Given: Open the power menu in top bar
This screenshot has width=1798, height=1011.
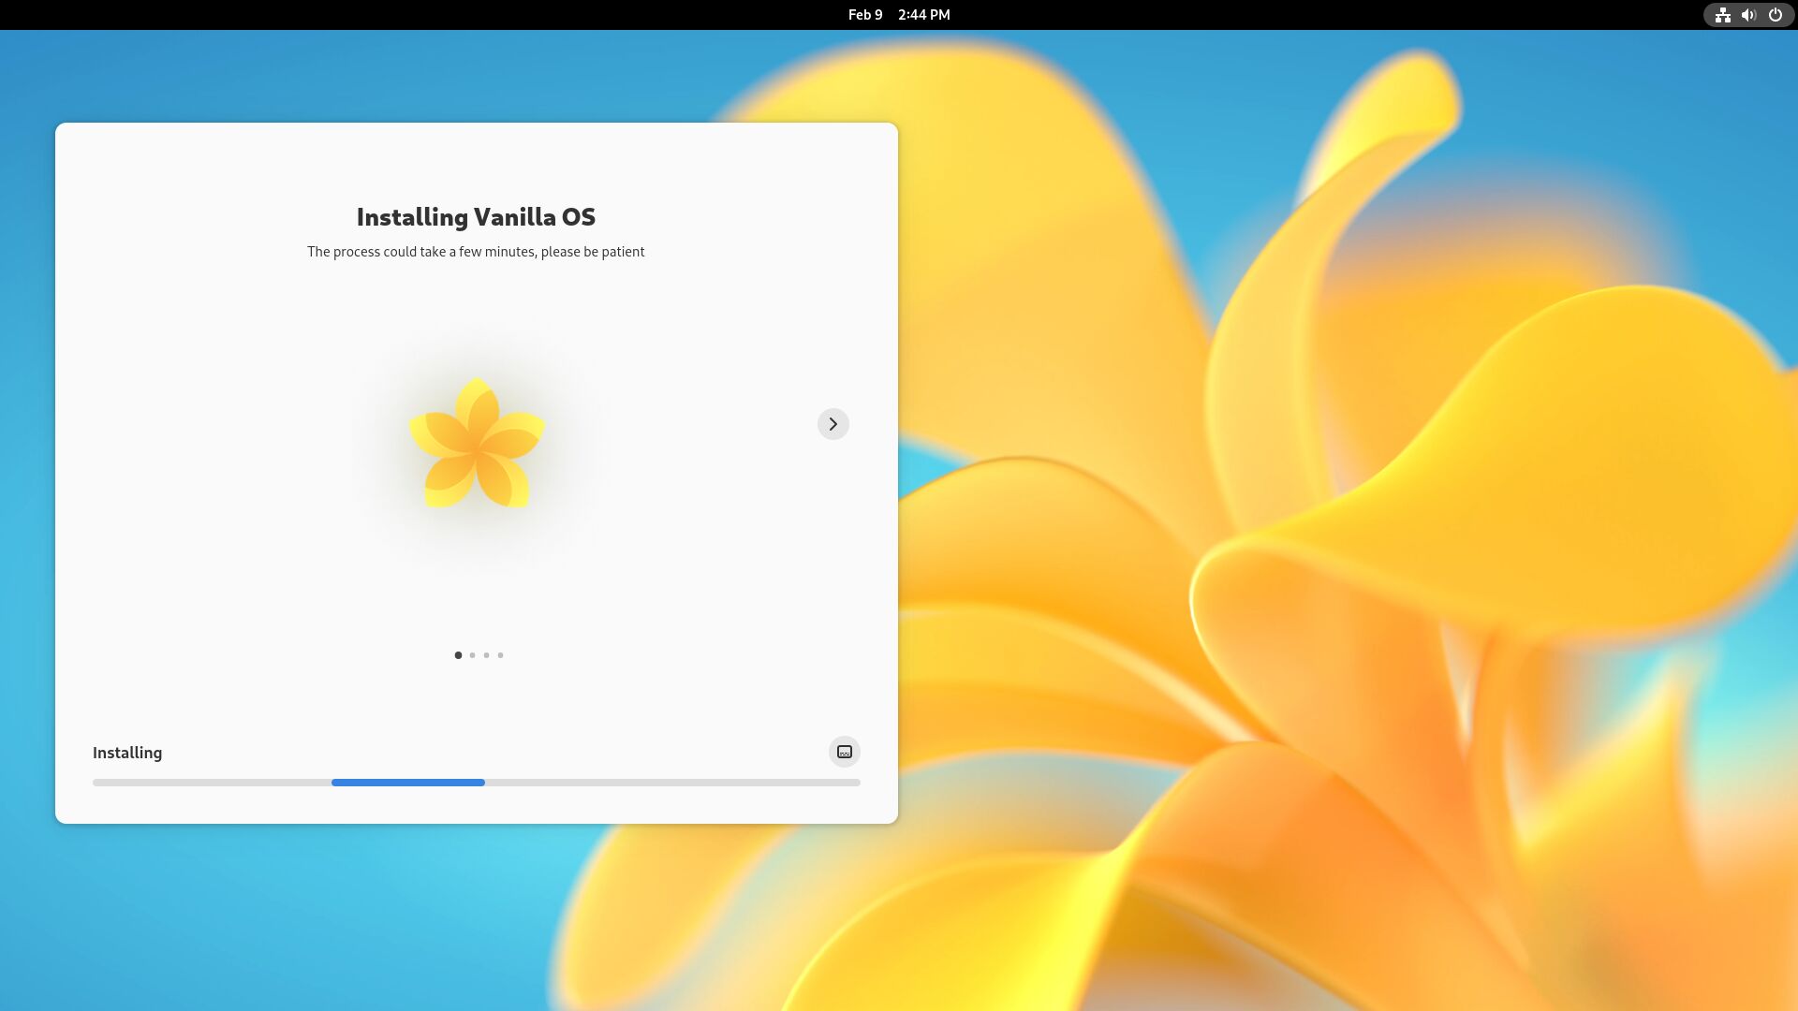Looking at the screenshot, I should 1775,15.
